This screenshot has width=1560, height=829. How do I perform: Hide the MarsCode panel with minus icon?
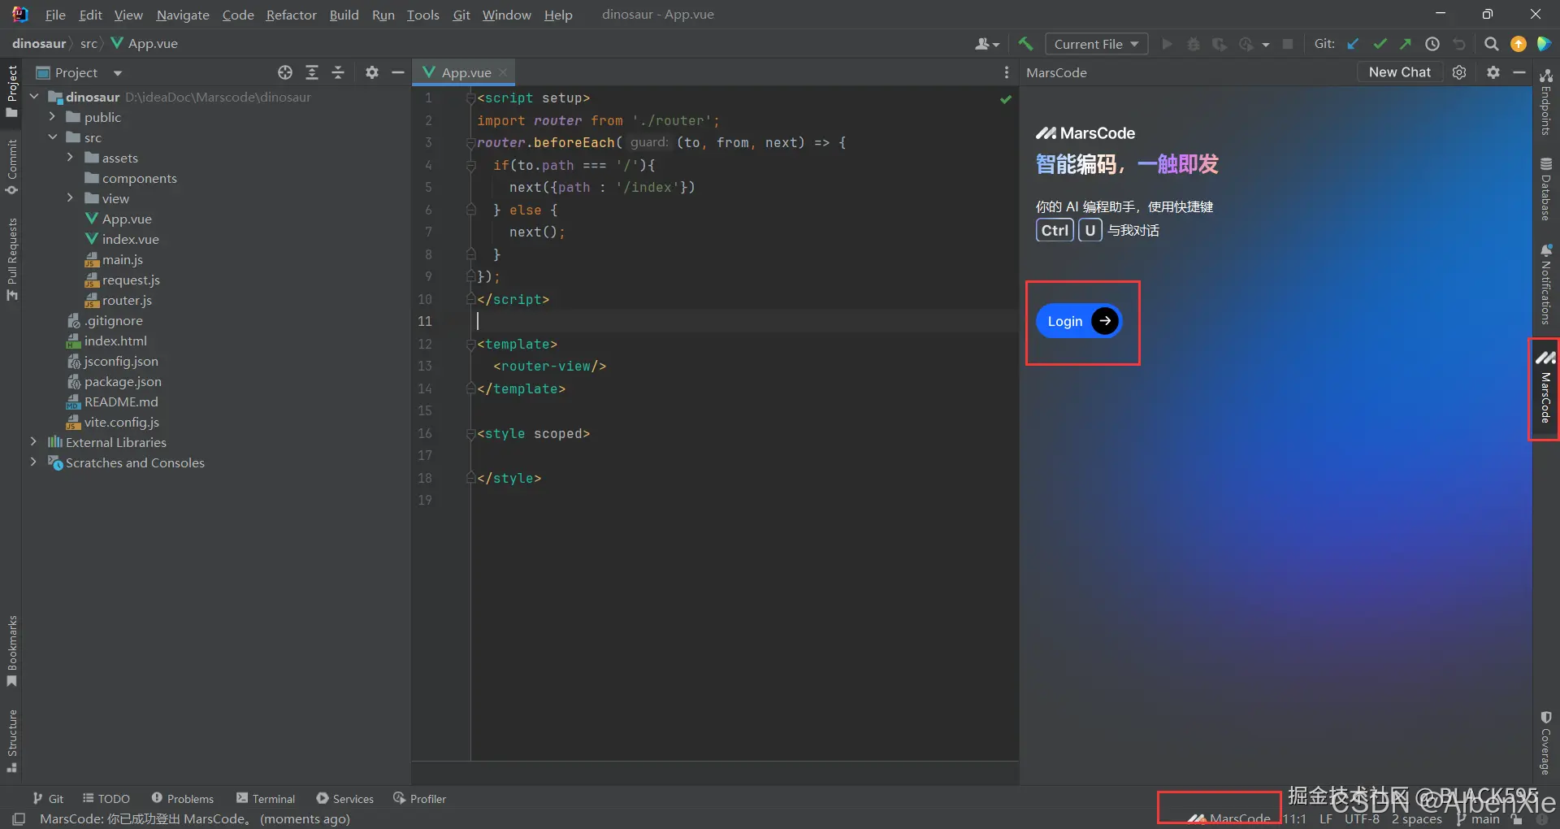point(1519,72)
